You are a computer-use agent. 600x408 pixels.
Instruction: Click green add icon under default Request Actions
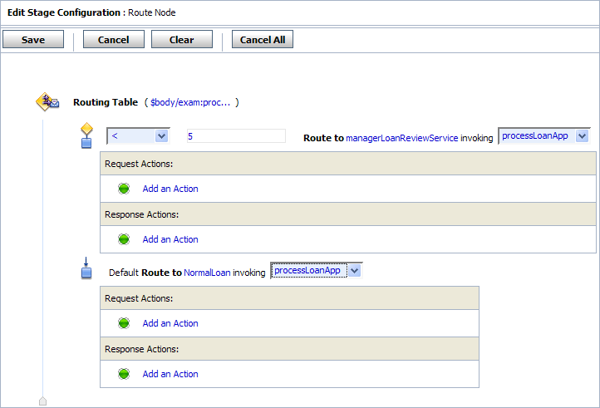(x=124, y=323)
